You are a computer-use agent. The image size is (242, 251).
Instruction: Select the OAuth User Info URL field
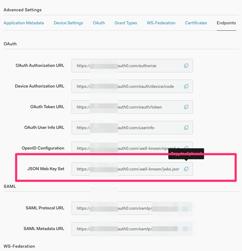tap(127, 128)
